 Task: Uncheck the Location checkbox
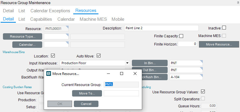click(x=53, y=56)
